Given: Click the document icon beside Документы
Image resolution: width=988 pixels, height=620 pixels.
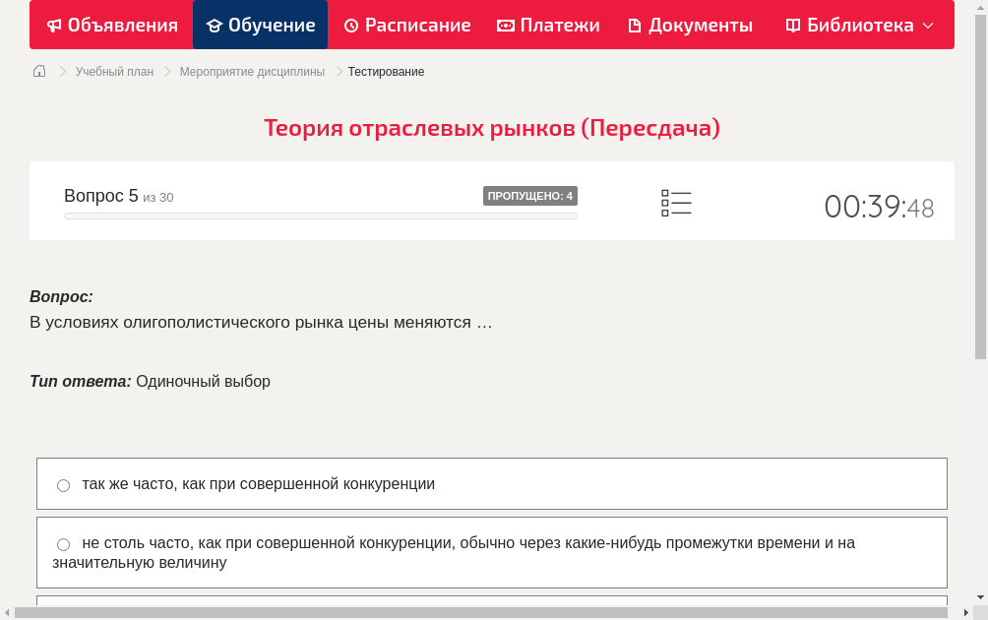Looking at the screenshot, I should (635, 25).
